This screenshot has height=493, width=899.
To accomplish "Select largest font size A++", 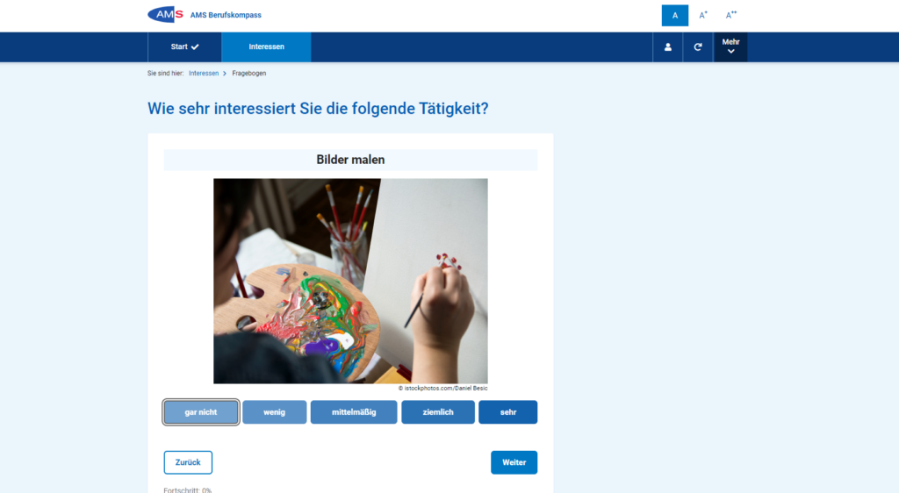I will coord(731,16).
